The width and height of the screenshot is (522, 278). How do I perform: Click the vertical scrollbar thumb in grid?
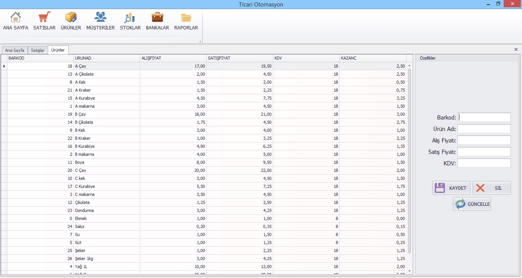click(x=410, y=160)
